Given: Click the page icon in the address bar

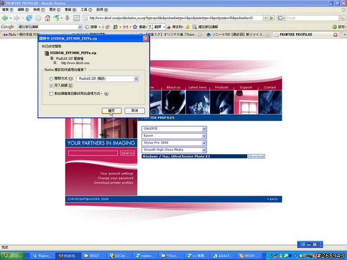Looking at the screenshot, I should (x=86, y=18).
